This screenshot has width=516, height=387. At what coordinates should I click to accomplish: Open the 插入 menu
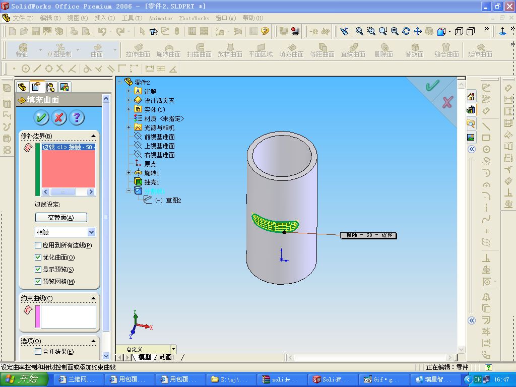coord(105,18)
